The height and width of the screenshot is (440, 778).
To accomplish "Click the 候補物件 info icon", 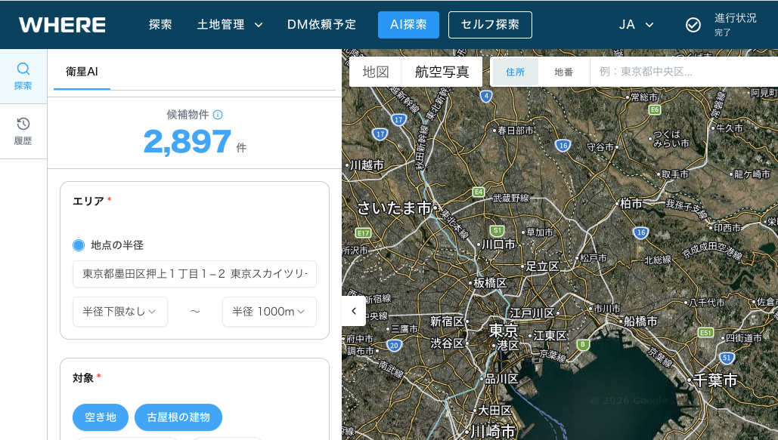I will click(218, 115).
